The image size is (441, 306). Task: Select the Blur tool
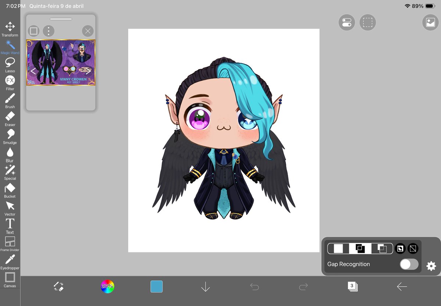(x=10, y=155)
